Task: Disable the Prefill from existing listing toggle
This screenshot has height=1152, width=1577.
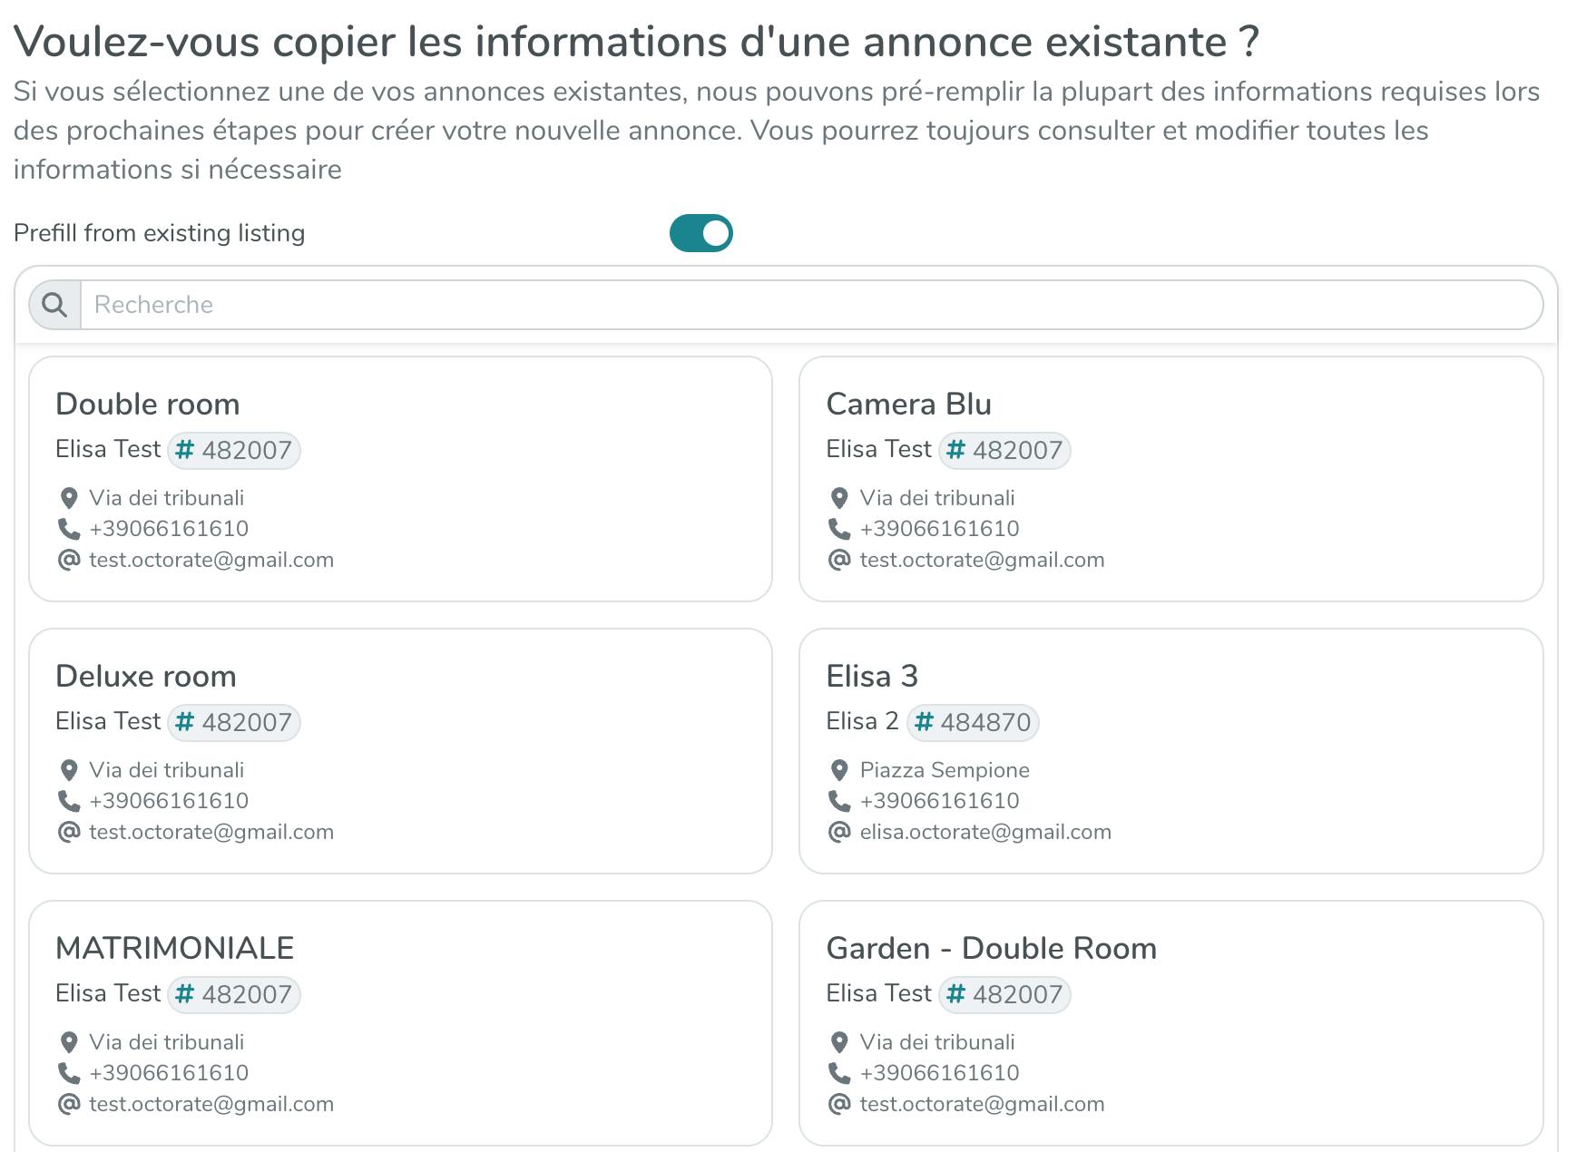Action: click(x=700, y=233)
